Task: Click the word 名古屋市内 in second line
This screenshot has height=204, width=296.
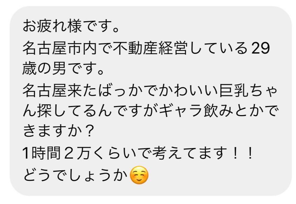Action: point(60,48)
